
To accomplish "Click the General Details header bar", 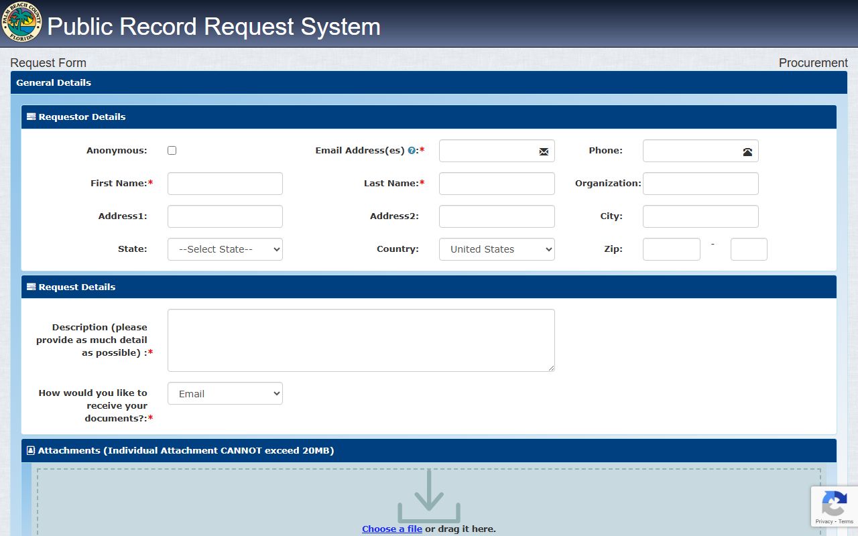I will [x=429, y=82].
